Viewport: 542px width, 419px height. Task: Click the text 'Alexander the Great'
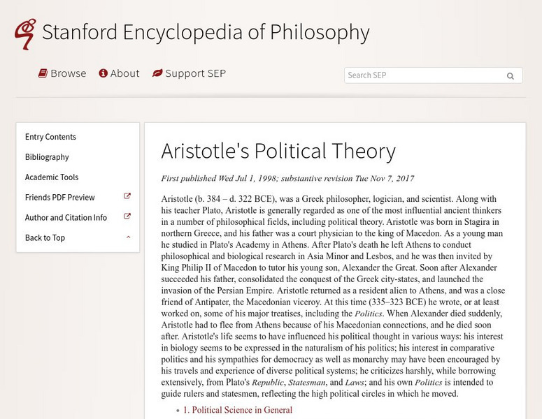379,268
